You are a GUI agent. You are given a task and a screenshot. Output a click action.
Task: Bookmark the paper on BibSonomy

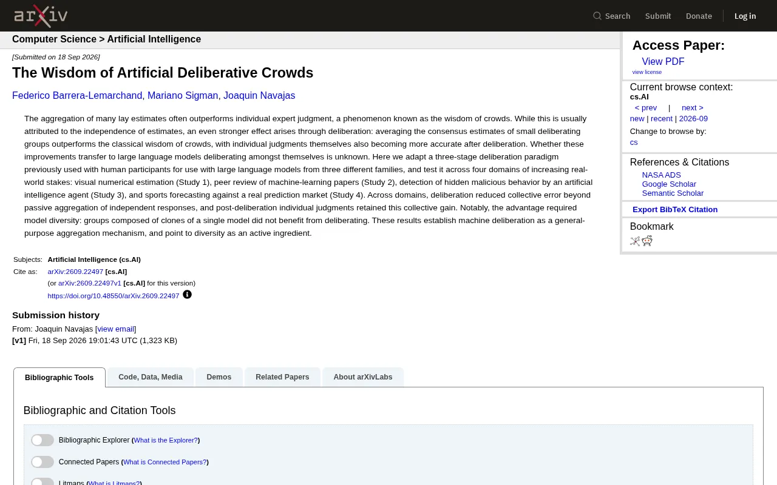635,241
